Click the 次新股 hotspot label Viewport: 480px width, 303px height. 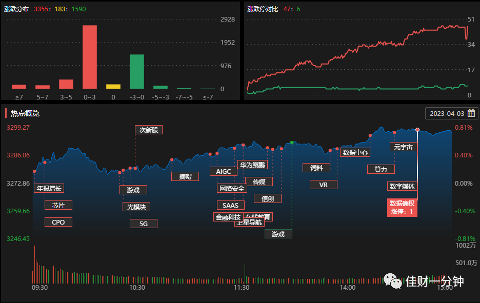(x=149, y=130)
